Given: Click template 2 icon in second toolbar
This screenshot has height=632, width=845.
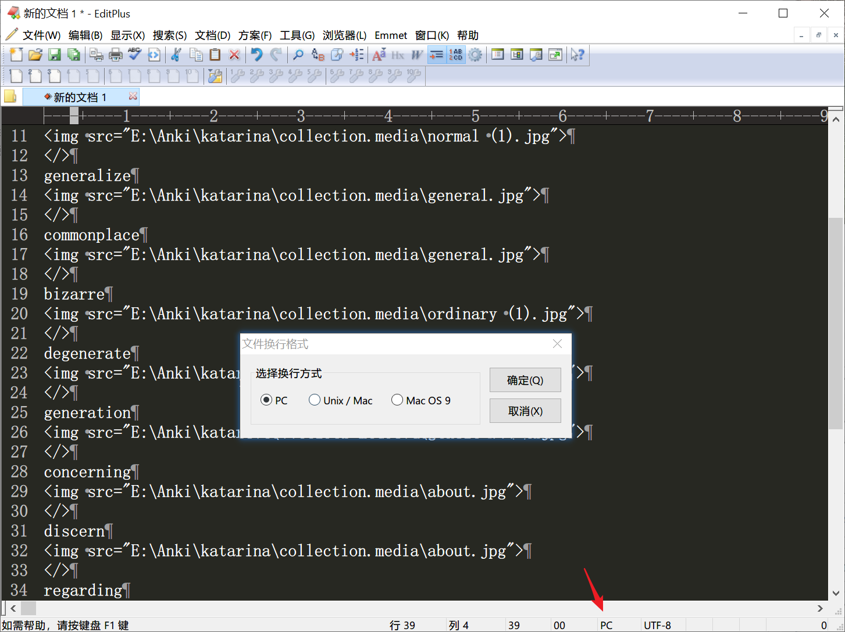Looking at the screenshot, I should click(35, 76).
